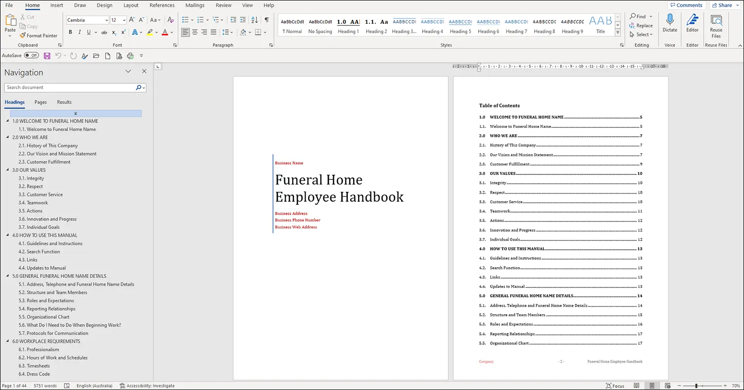Clear all formatting icon
Image resolution: width=744 pixels, height=390 pixels.
171,20
